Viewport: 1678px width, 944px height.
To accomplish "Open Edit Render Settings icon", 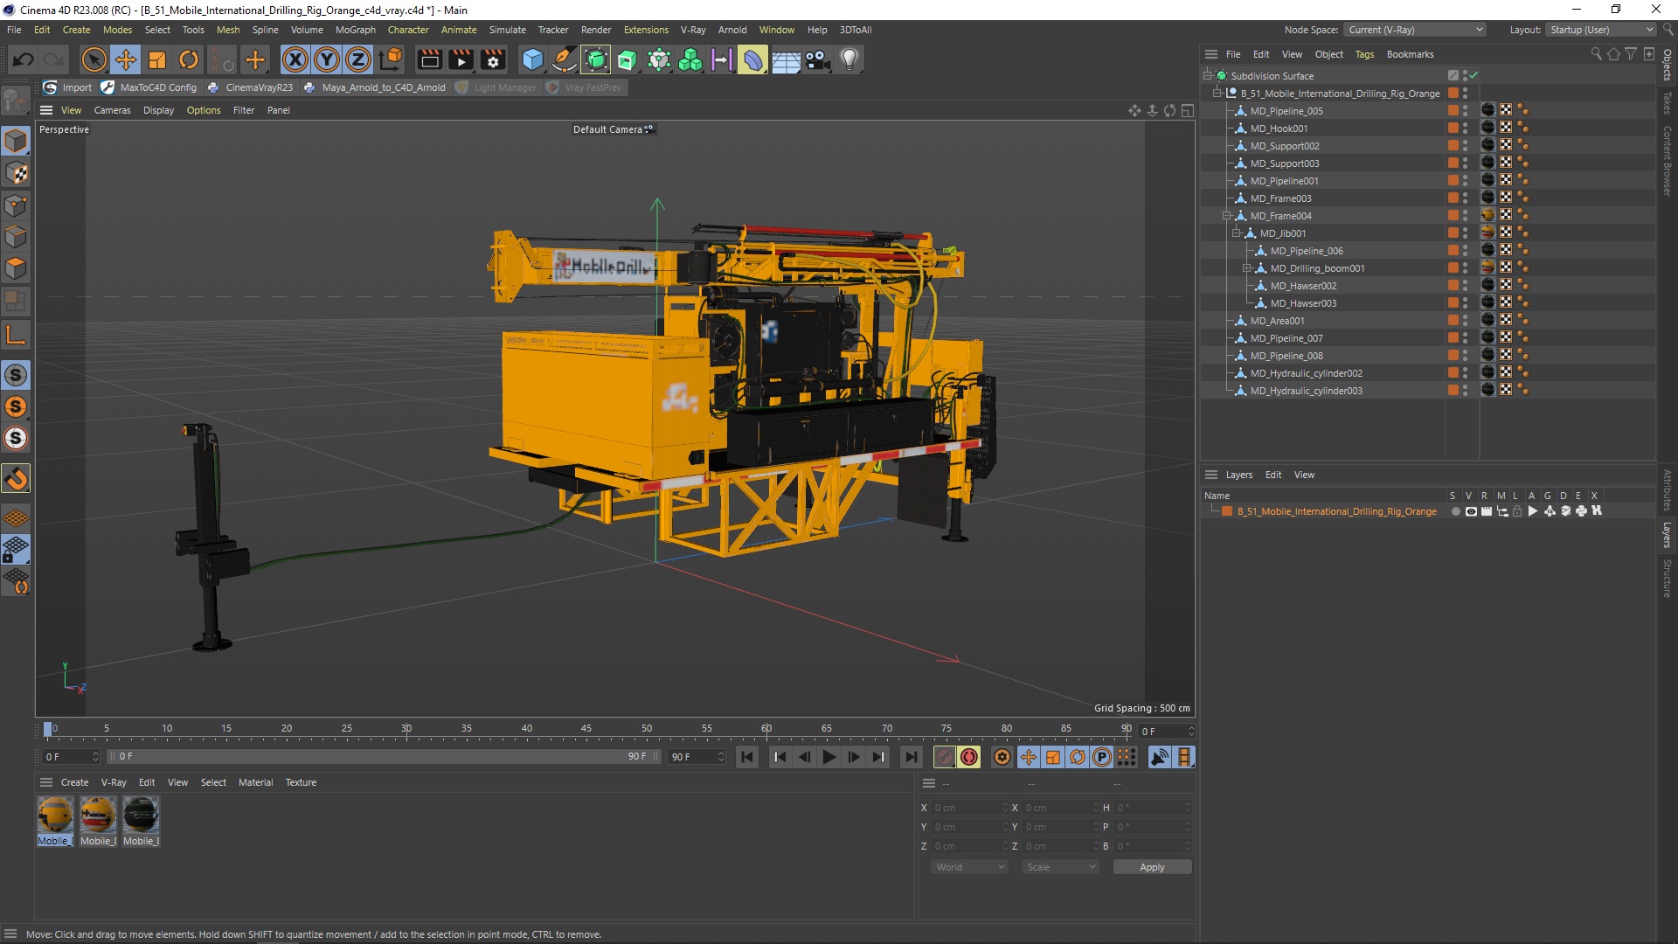I will tap(493, 59).
